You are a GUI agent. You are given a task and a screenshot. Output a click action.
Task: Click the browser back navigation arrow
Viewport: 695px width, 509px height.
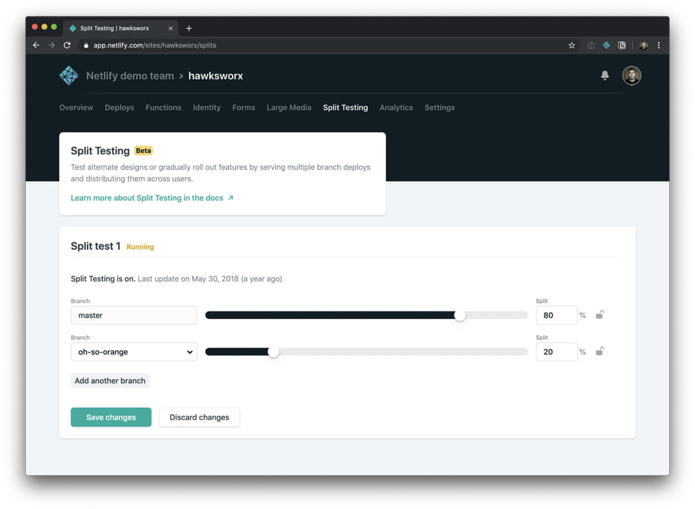(x=36, y=45)
